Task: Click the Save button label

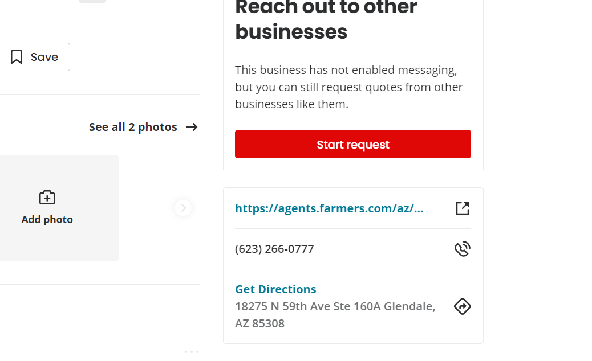Action: (44, 57)
